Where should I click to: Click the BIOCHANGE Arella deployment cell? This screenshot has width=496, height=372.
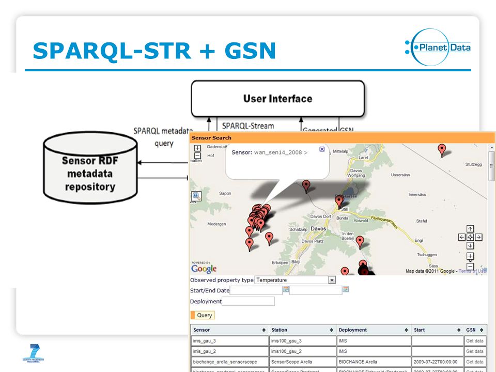(374, 362)
